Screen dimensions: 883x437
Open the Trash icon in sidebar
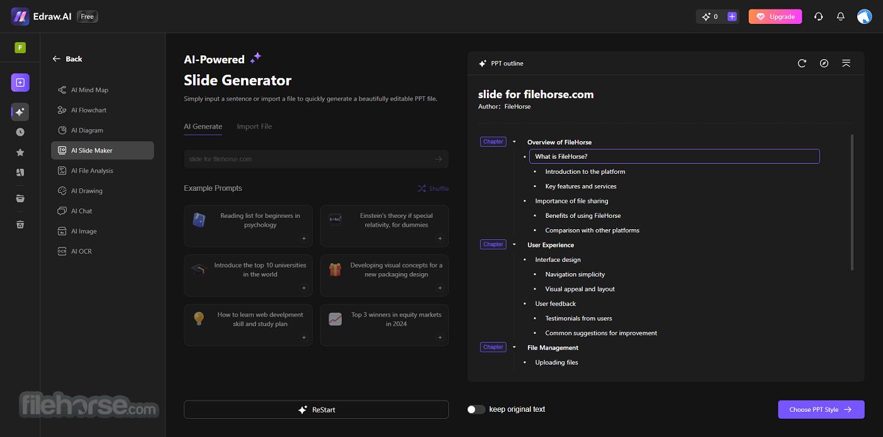pos(20,225)
